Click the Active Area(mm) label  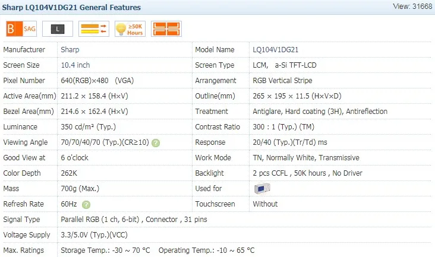coord(29,96)
